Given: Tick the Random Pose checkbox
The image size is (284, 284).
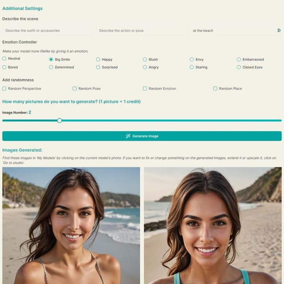Looking at the screenshot, I should click(x=75, y=89).
